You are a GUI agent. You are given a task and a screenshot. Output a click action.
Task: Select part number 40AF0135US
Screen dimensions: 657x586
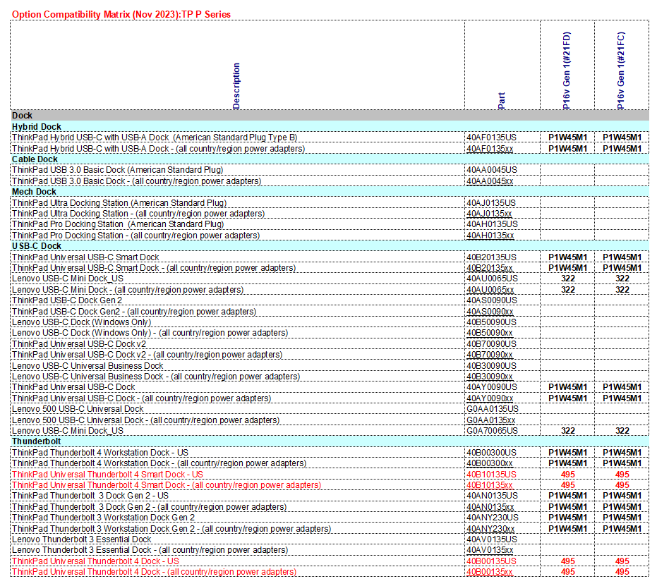pos(491,138)
